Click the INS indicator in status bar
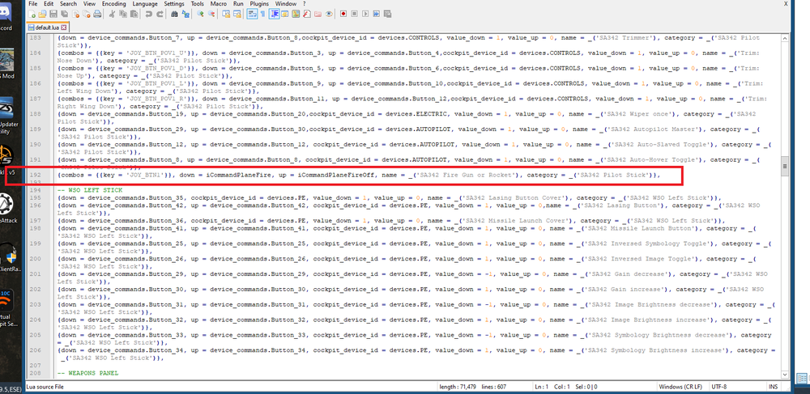 pos(774,386)
